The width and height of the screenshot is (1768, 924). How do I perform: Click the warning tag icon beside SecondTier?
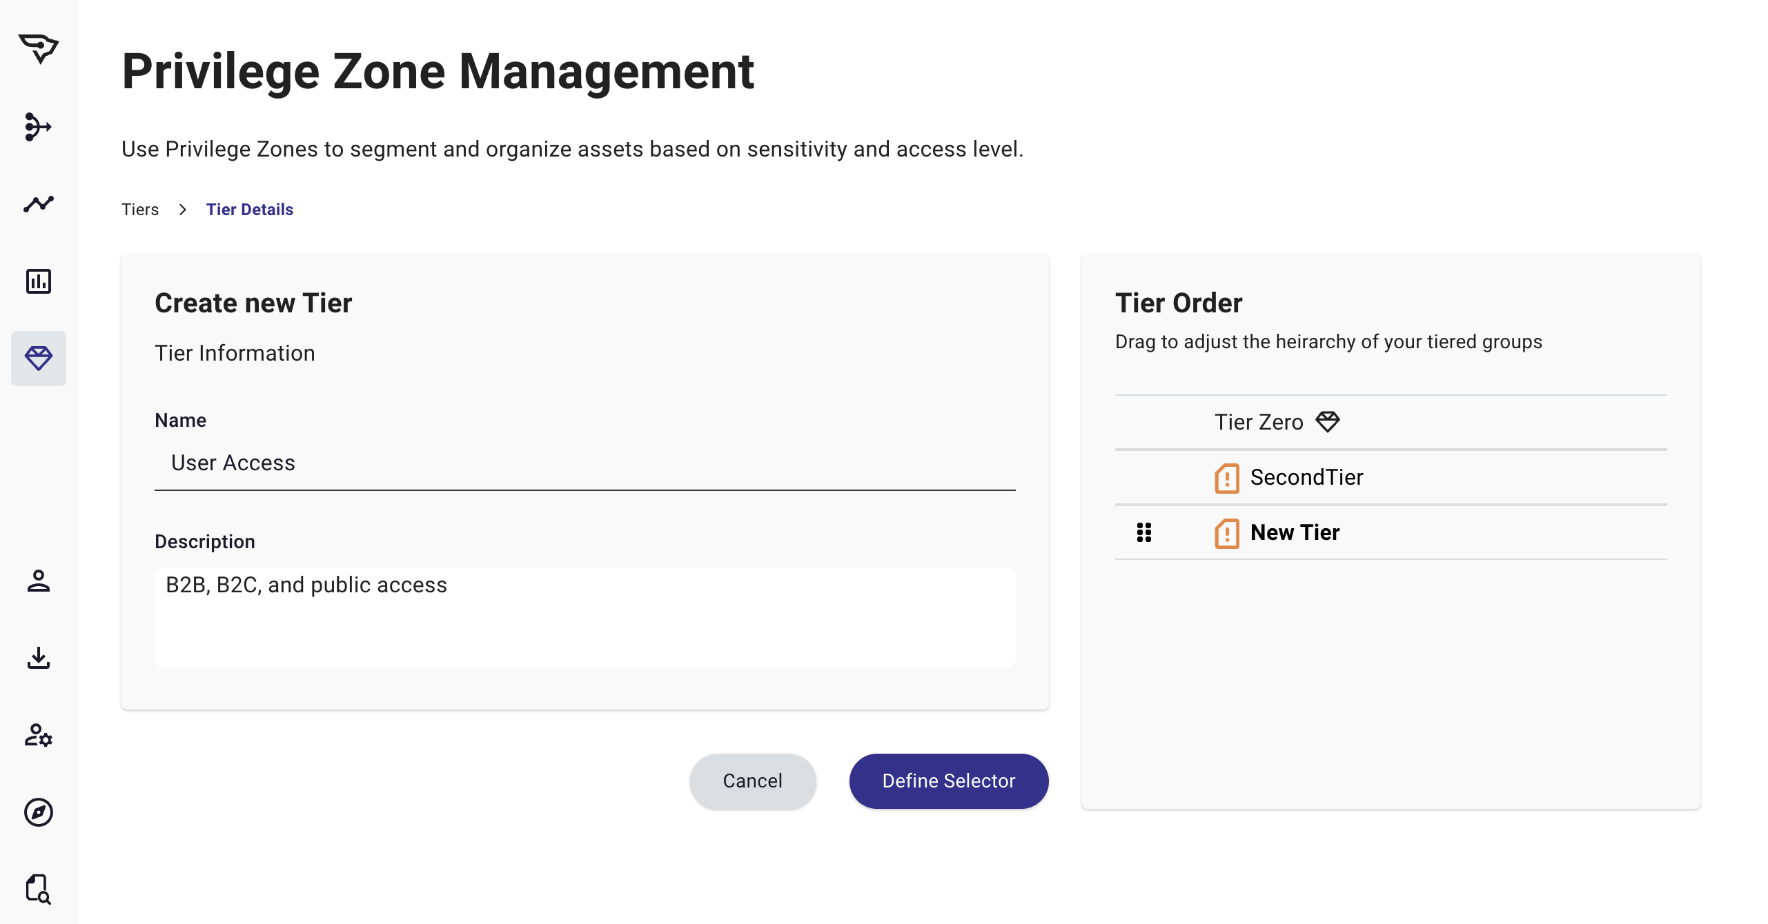[1227, 477]
